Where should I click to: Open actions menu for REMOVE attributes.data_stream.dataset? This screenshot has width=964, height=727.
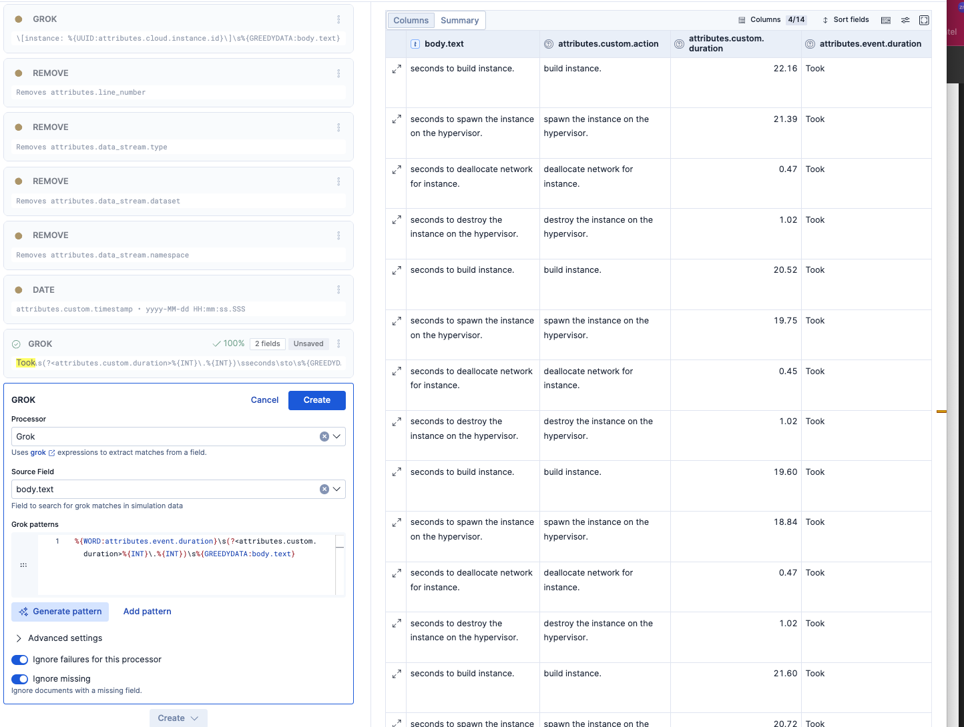point(338,181)
